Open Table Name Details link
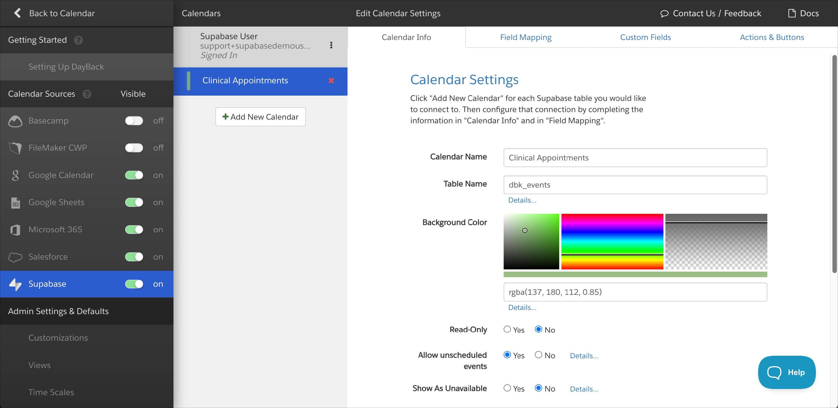Viewport: 838px width, 408px height. click(x=522, y=200)
